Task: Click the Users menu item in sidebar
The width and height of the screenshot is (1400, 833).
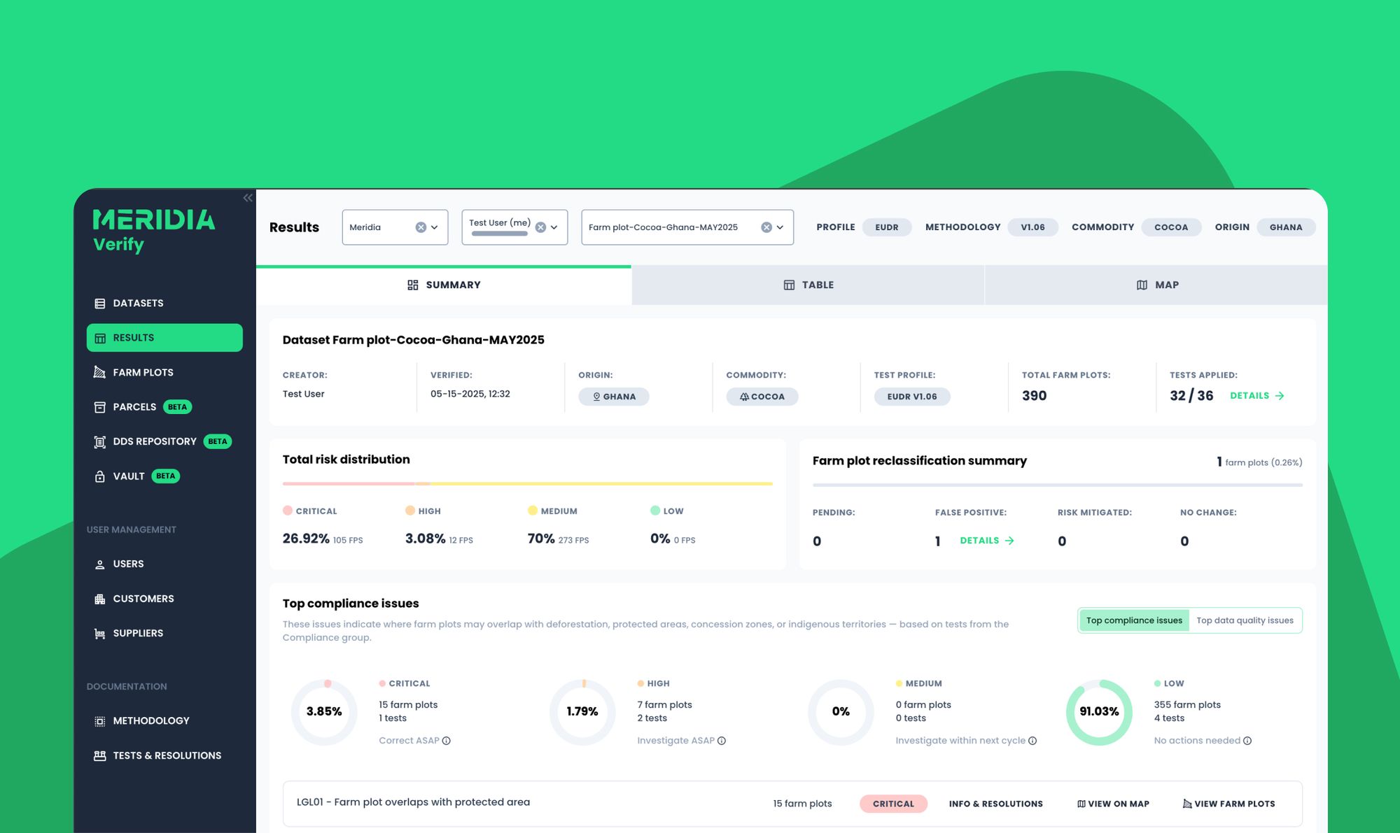Action: pos(128,564)
